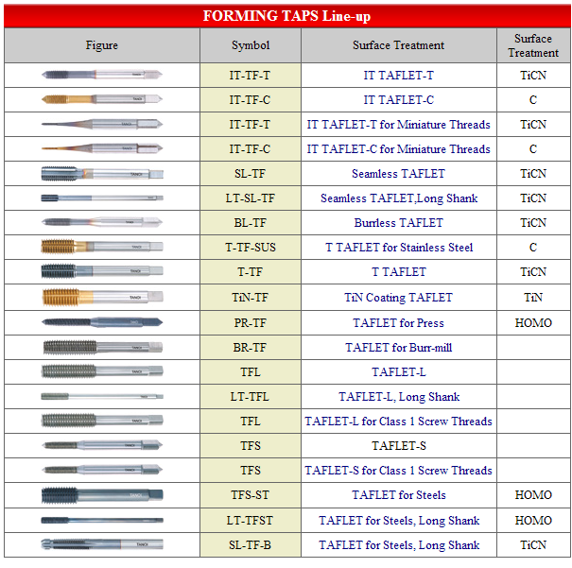Open the 'TAFLET for Burr-mill' link
The image size is (572, 568).
[x=398, y=347]
